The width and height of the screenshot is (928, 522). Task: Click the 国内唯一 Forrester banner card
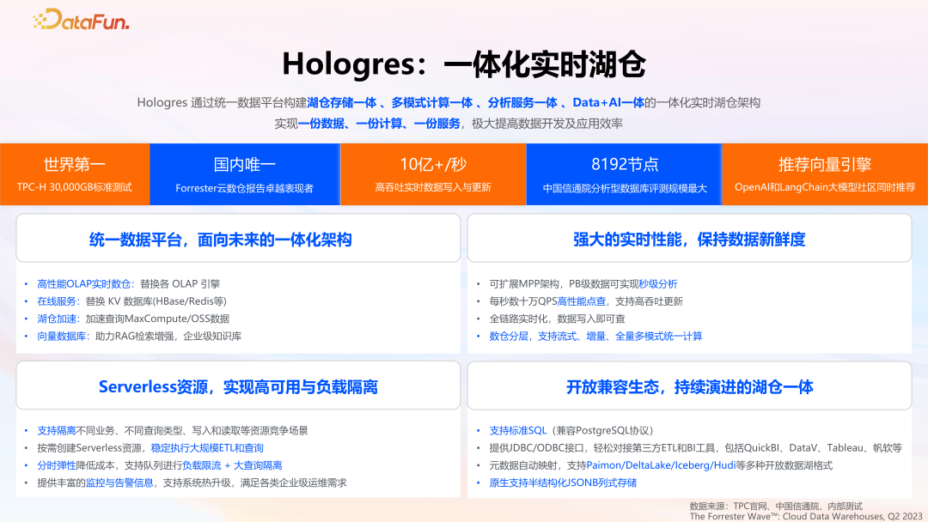[x=245, y=173]
